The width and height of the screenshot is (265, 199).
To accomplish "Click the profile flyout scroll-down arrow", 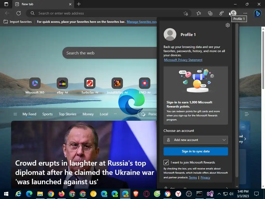I will click(x=237, y=187).
